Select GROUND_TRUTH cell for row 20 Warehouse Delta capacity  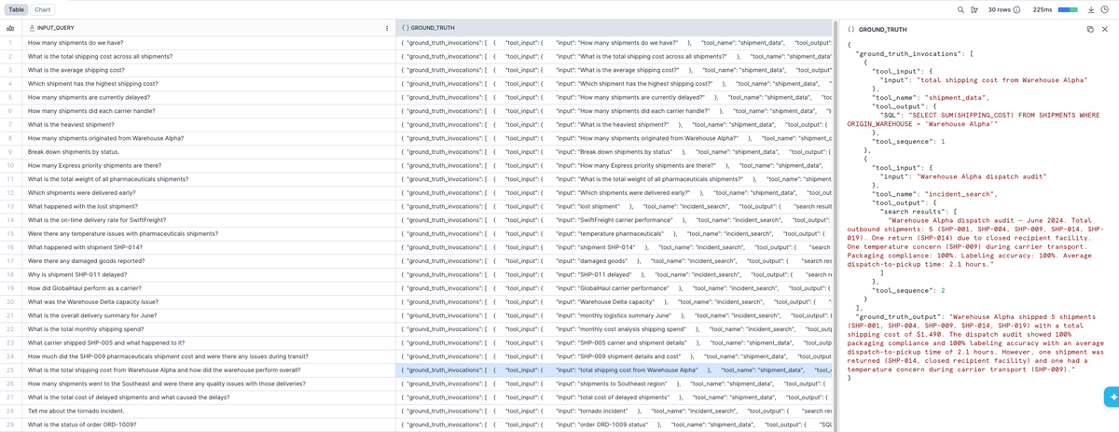[615, 302]
